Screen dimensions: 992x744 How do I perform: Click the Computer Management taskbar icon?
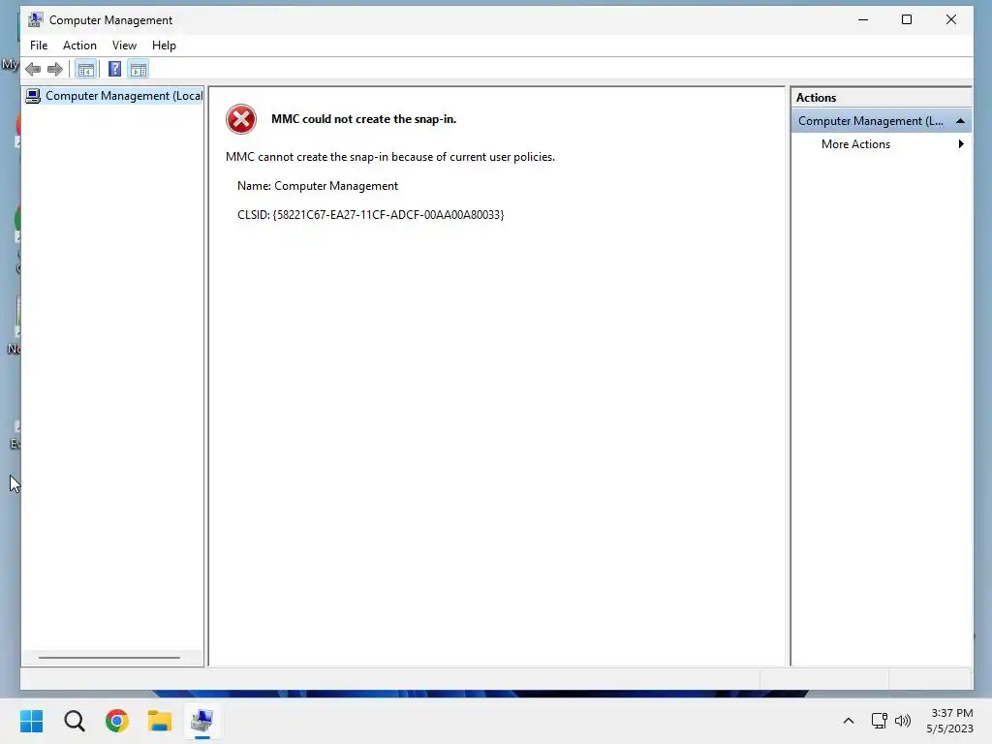click(x=202, y=721)
